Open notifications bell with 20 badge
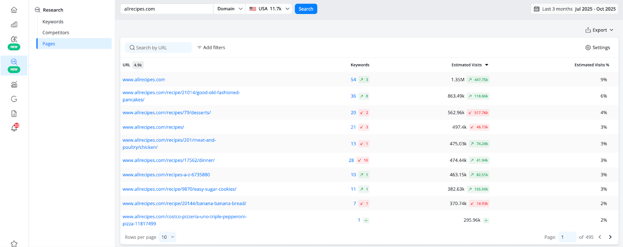623x247 pixels. [14, 127]
